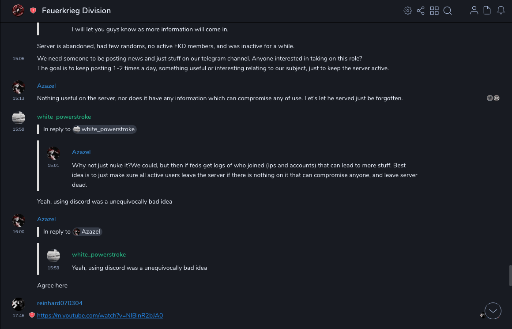Click white_powerstroke's avatar at the 15:59 message
Viewport: 512px width, 329px height.
pyautogui.click(x=19, y=117)
